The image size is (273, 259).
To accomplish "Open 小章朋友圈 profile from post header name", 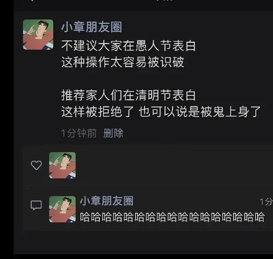I will coord(91,27).
